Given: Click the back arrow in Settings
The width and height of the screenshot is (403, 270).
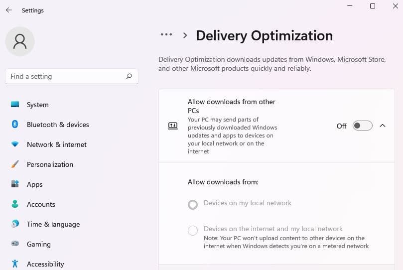Looking at the screenshot, I should 9,10.
